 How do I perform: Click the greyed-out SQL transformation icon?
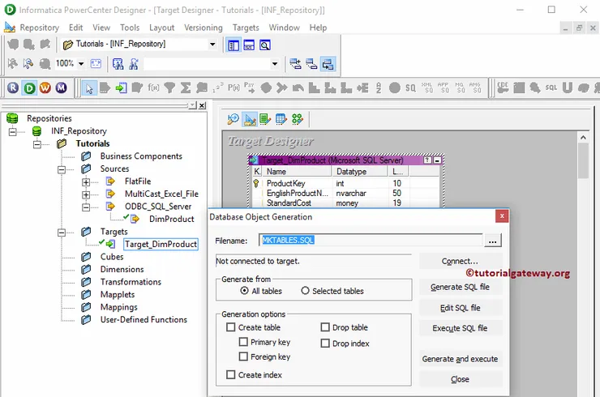(x=551, y=88)
